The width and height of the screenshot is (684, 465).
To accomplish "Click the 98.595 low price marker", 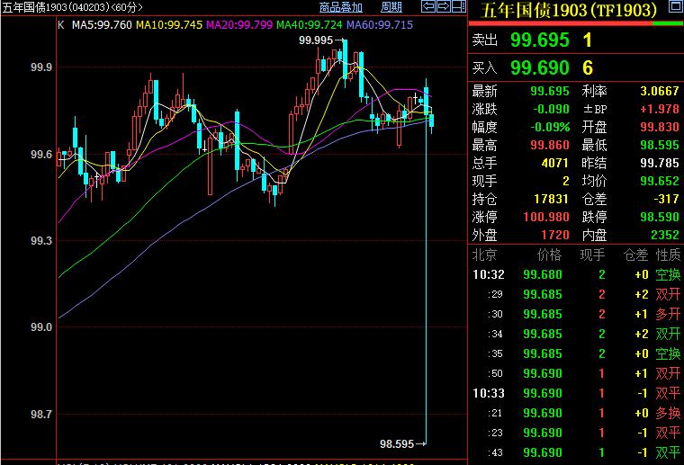I will pyautogui.click(x=396, y=443).
